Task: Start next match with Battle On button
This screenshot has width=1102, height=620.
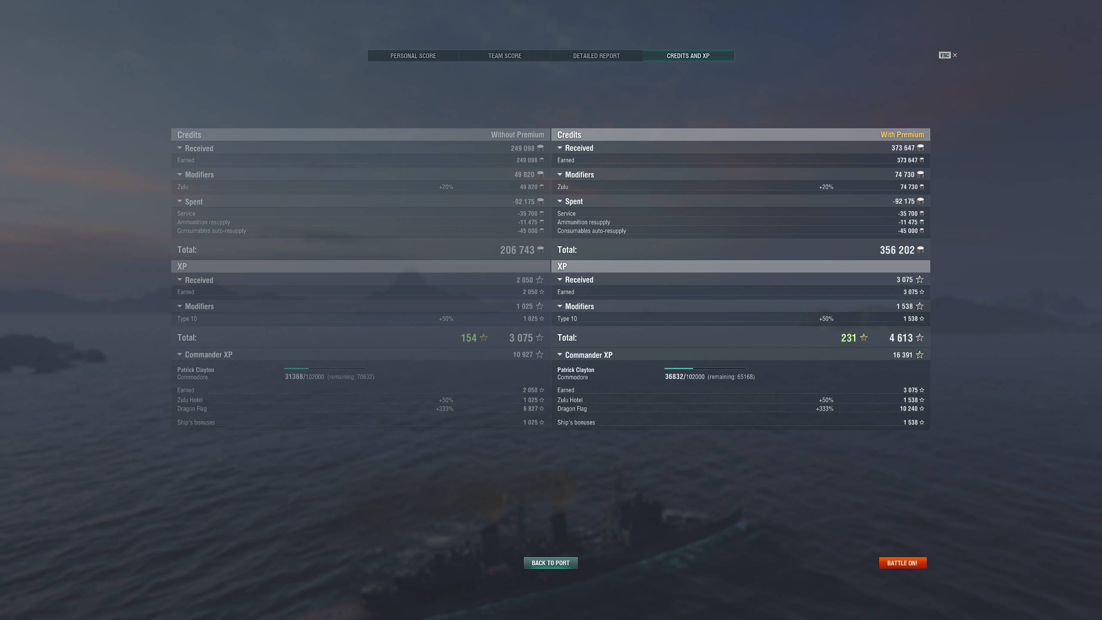Action: [903, 563]
